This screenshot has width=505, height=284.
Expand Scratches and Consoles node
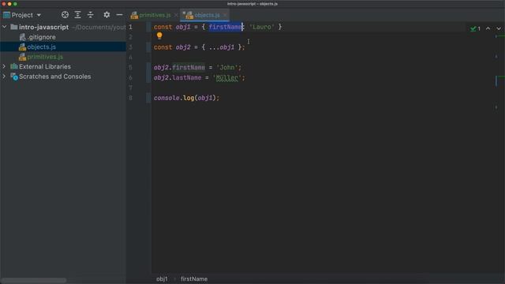(4, 77)
